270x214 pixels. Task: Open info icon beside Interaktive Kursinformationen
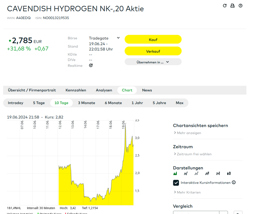(x=234, y=182)
